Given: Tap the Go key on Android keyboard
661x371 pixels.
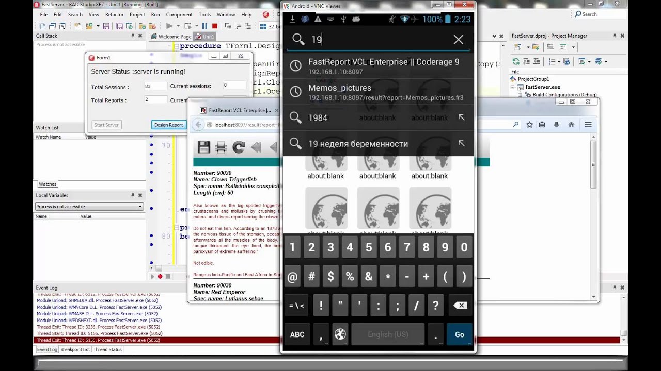Looking at the screenshot, I should (460, 334).
